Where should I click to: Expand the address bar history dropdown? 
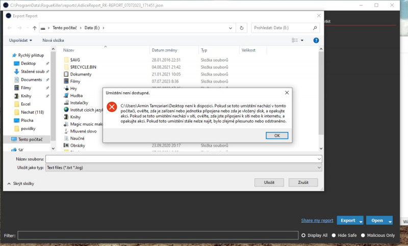click(231, 28)
